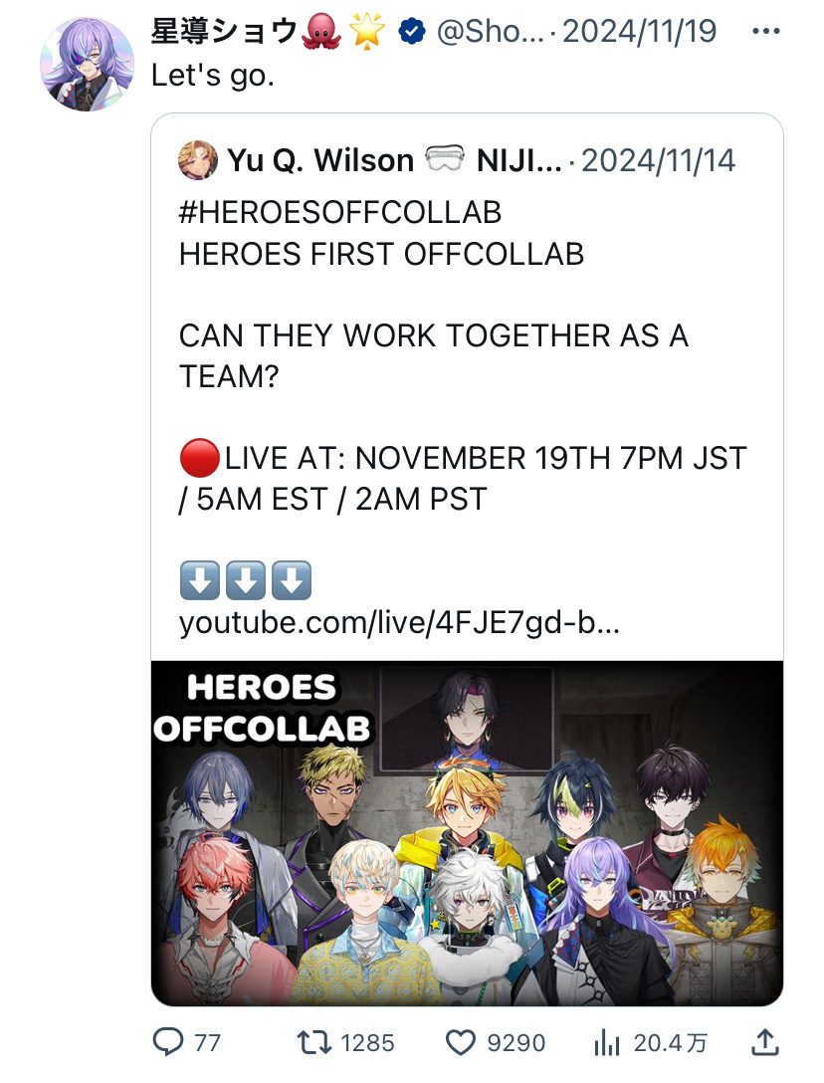The image size is (824, 1083).
Task: Retweet the post with 1285 reposts
Action: pyautogui.click(x=314, y=1042)
